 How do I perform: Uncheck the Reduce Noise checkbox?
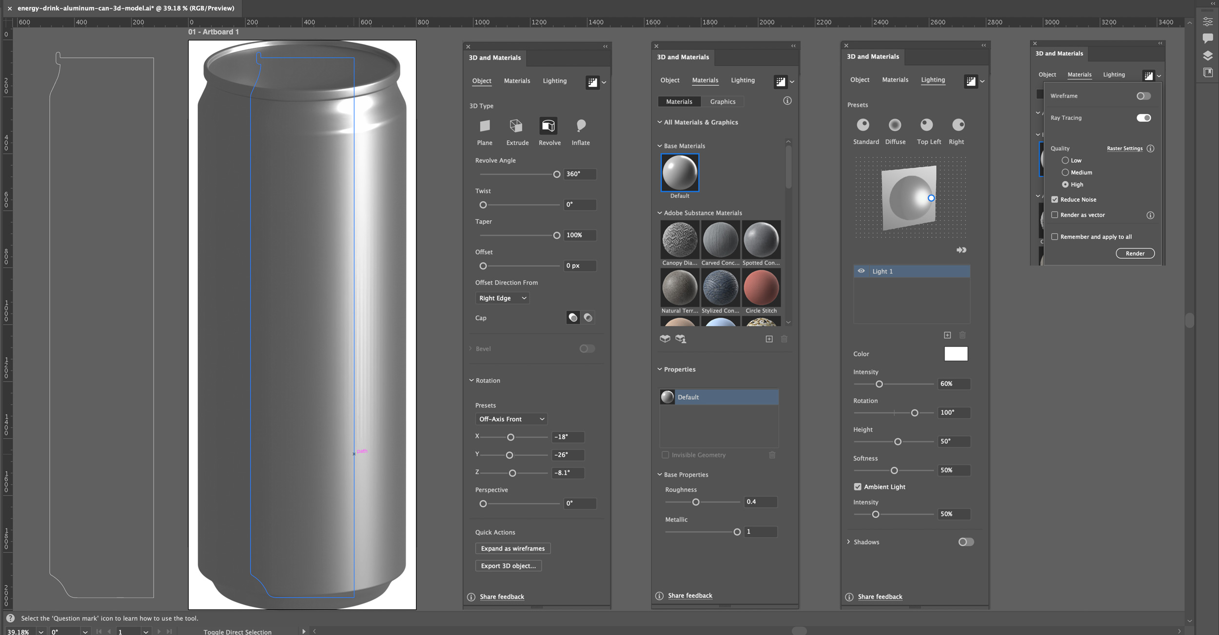click(1055, 199)
